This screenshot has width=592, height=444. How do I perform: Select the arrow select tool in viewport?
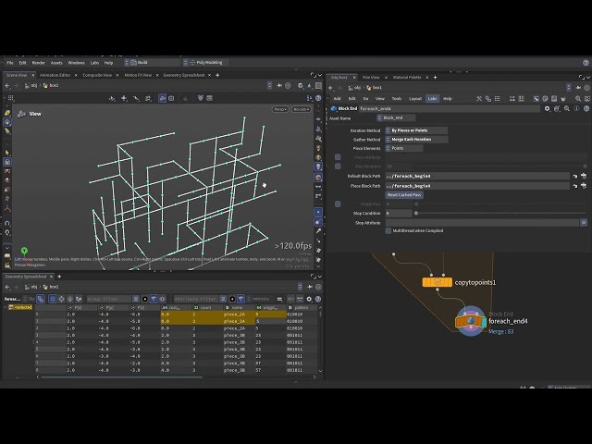[7, 153]
